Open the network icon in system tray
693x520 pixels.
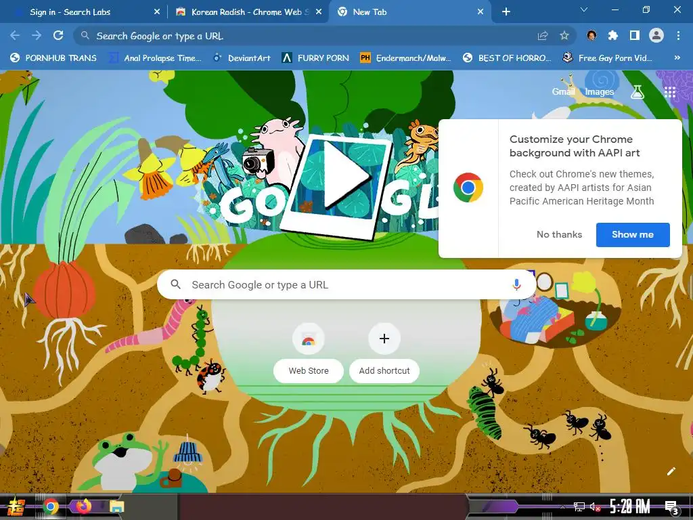[x=579, y=506]
